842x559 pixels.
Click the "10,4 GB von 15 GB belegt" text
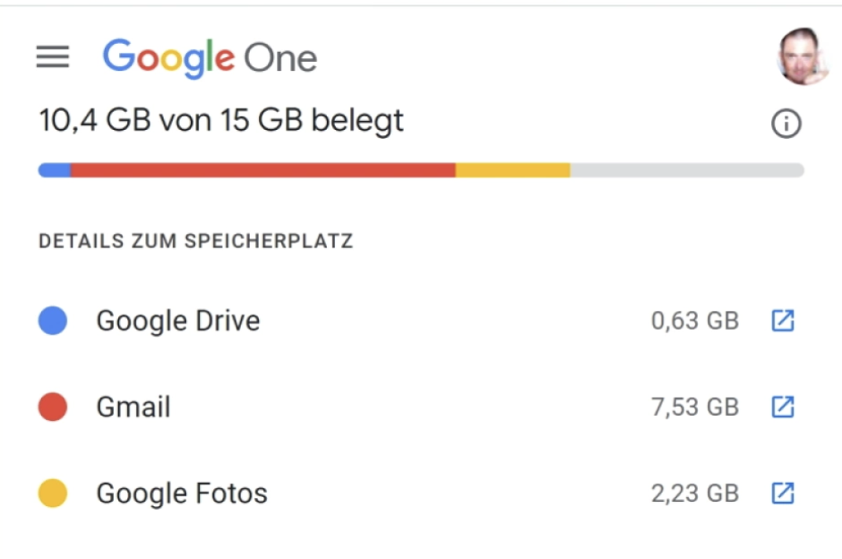221,120
